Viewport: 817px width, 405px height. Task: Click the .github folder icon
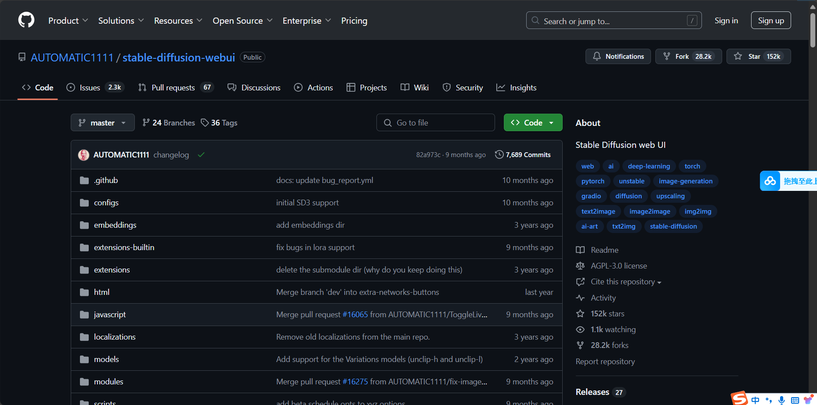(84, 180)
